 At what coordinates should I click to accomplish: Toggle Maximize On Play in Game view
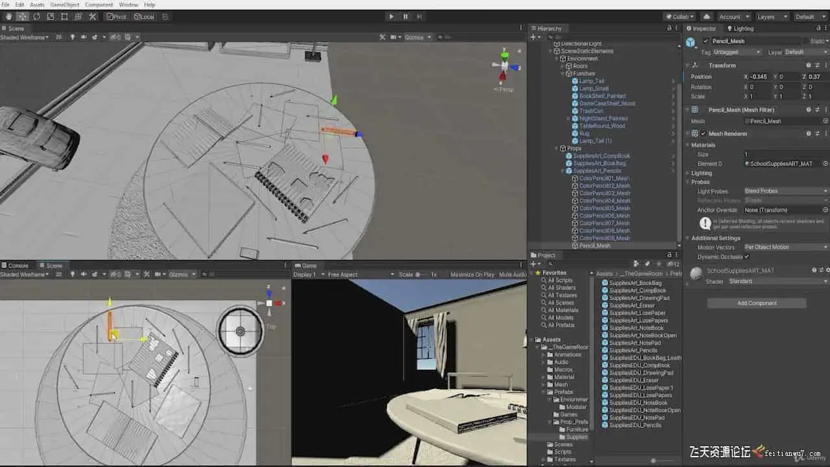click(472, 274)
